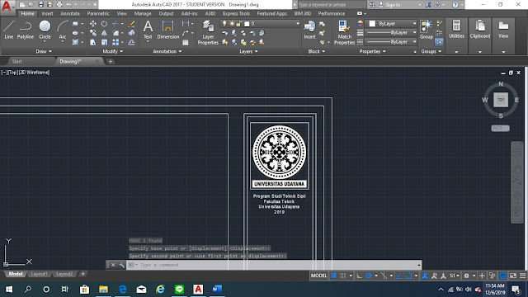The height and width of the screenshot is (297, 528).
Task: Add a new layout with plus button
Action: 82,274
